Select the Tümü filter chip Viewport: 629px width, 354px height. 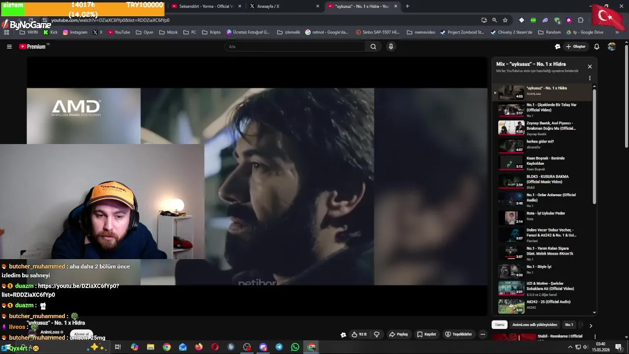tap(500, 325)
